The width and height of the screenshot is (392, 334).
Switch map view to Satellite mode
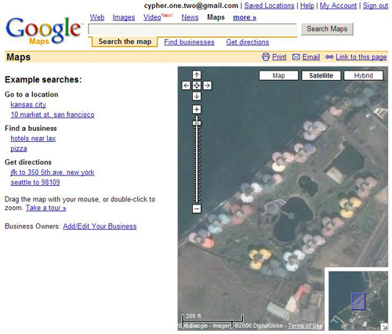[321, 75]
